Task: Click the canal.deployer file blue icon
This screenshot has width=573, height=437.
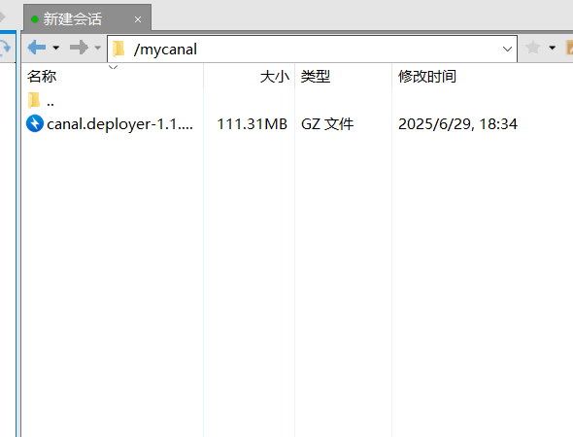Action: pyautogui.click(x=35, y=123)
